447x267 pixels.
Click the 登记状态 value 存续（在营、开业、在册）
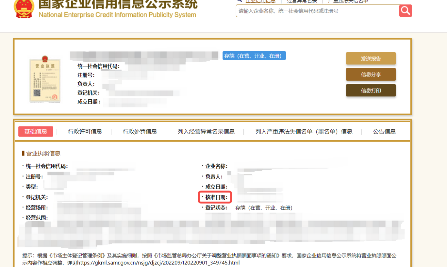264,208
